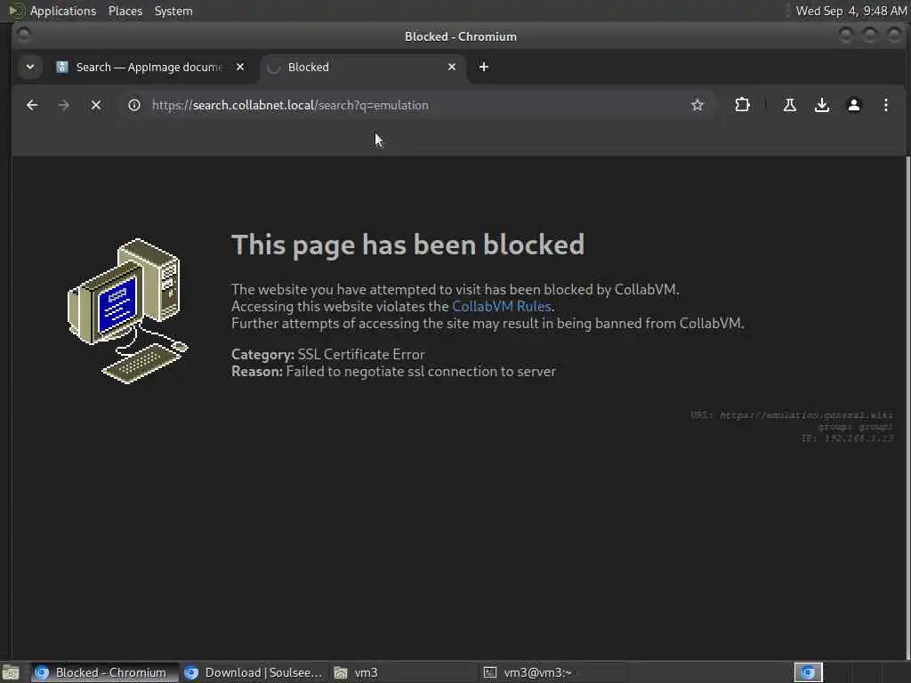
Task: Click the address bar URL
Action: pyautogui.click(x=291, y=105)
